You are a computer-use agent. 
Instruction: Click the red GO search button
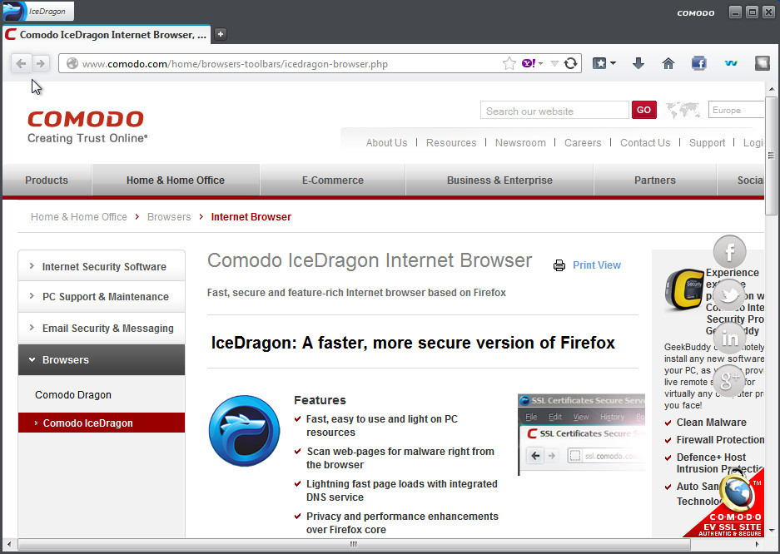click(643, 110)
